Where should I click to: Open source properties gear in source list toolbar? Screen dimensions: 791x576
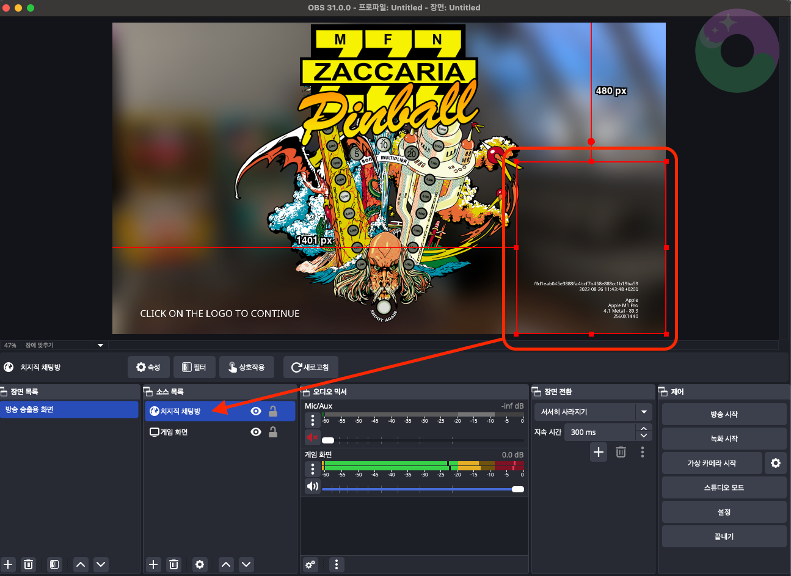[x=200, y=564]
